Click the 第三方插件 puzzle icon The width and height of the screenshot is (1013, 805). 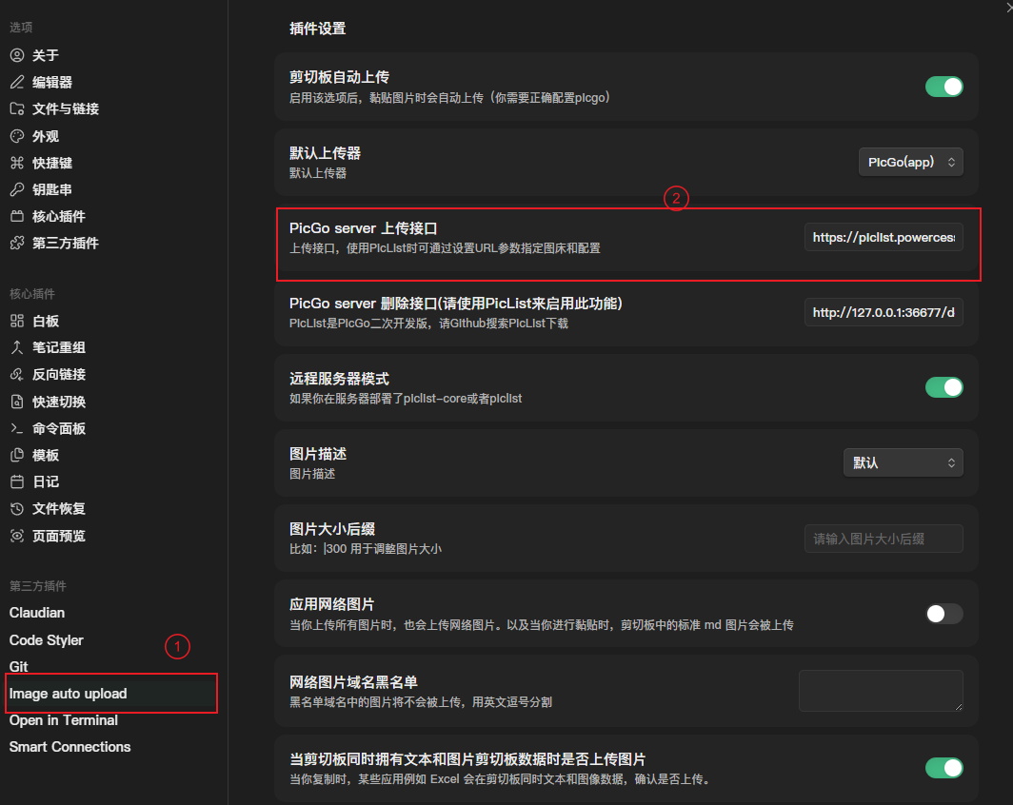pyautogui.click(x=17, y=243)
